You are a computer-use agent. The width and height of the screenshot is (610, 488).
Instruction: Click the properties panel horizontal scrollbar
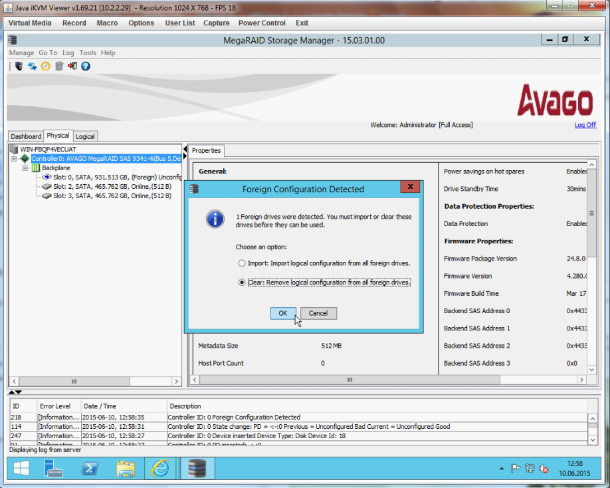point(348,380)
